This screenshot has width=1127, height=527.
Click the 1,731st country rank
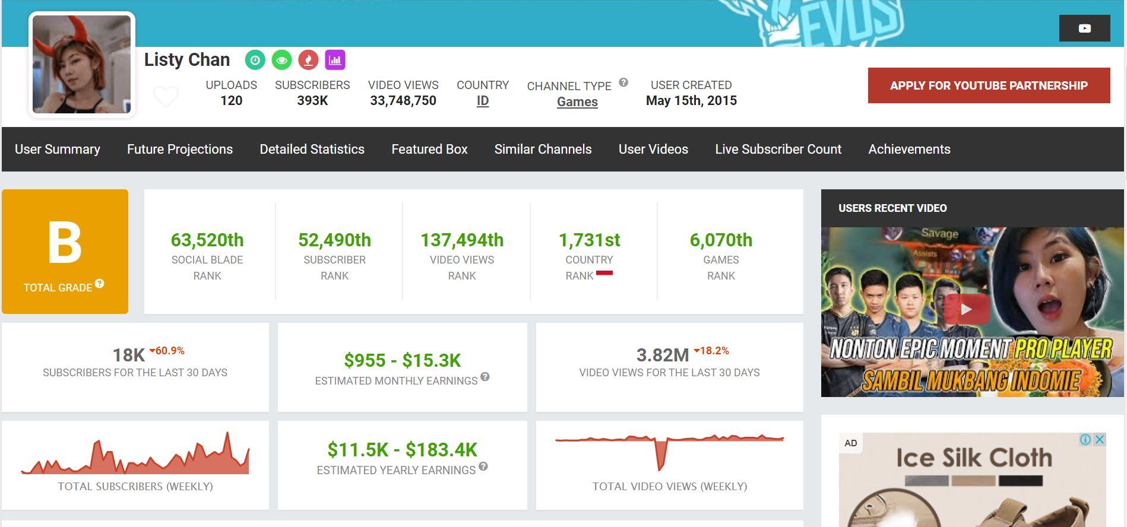[589, 240]
